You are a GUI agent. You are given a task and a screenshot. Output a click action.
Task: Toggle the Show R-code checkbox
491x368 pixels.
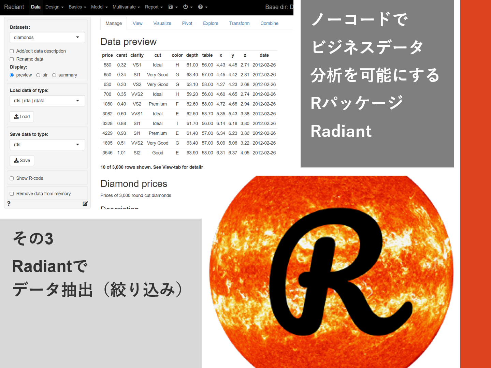pos(12,178)
